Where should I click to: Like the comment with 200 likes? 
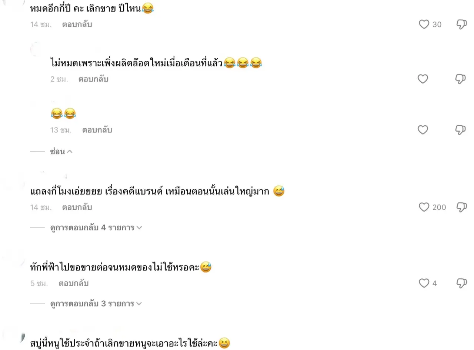tap(424, 207)
